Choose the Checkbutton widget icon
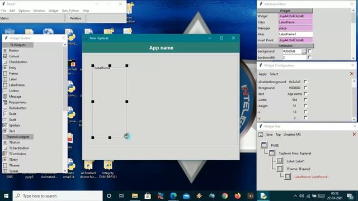This screenshot has height=201, width=358. 5,62
